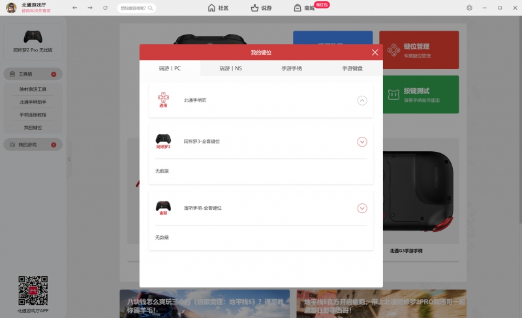Click the 按键测试 cat-face icon
The width and height of the screenshot is (522, 318).
[x=393, y=94]
